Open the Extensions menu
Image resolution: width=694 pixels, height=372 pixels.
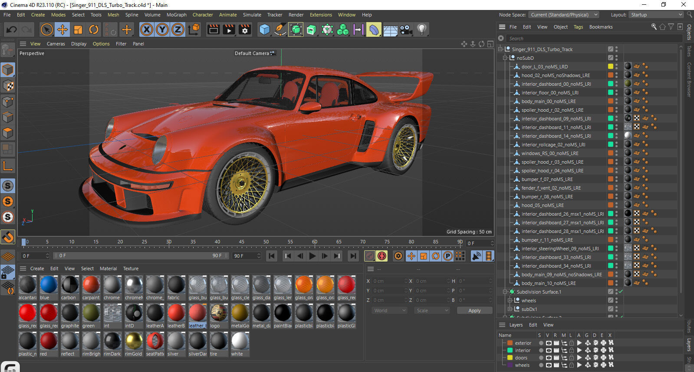[x=321, y=15]
